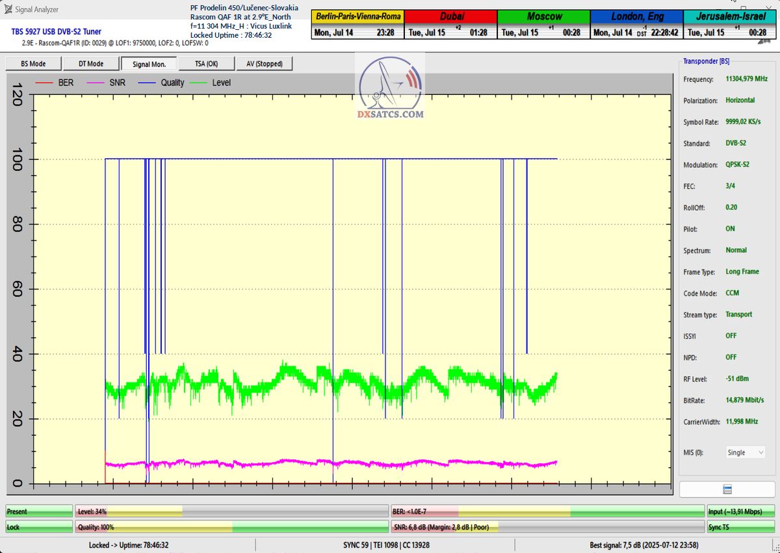Switch to DT Mode tab

(91, 64)
